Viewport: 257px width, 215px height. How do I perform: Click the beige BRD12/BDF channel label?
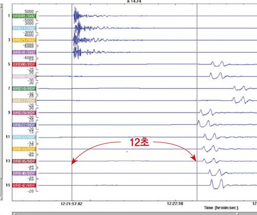coord(24,100)
